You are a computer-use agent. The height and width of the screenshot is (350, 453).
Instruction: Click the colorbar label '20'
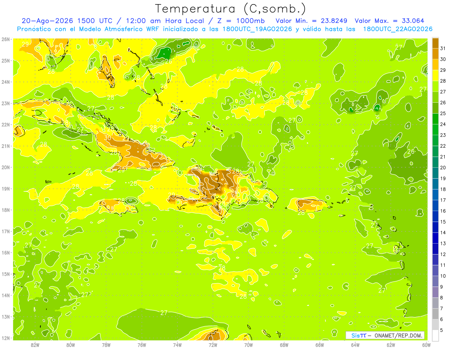click(443, 168)
